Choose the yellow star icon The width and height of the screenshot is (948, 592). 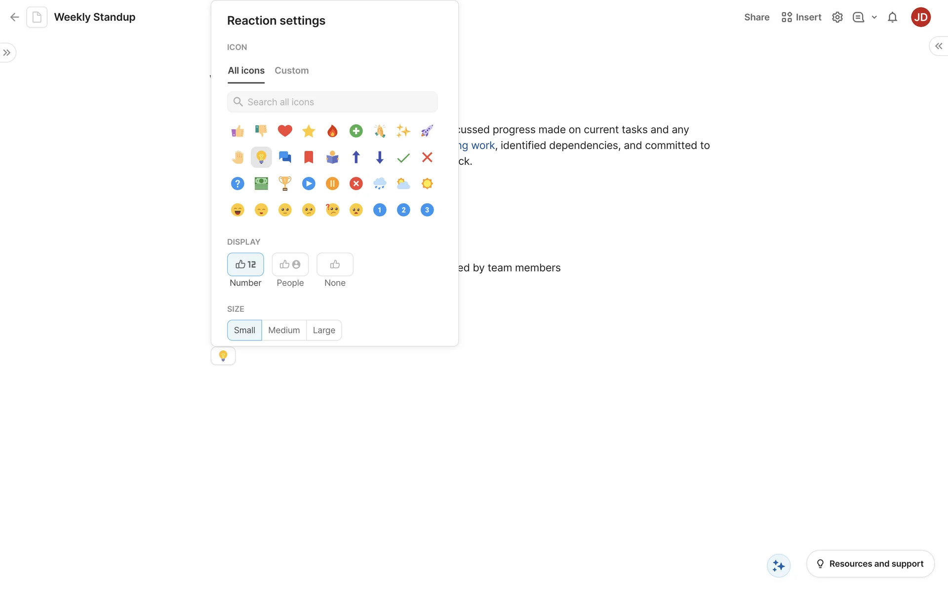pos(309,131)
